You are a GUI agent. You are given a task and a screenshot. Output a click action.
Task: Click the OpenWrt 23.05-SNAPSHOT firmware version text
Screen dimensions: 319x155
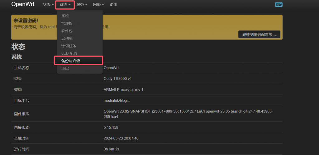click(188, 114)
